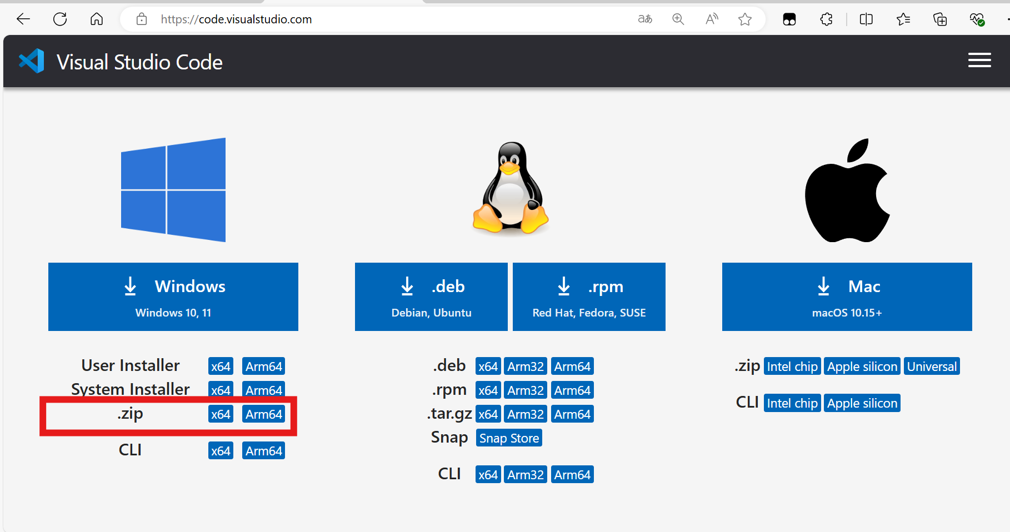
Task: Download Linux .rpm Arm64
Action: 572,390
